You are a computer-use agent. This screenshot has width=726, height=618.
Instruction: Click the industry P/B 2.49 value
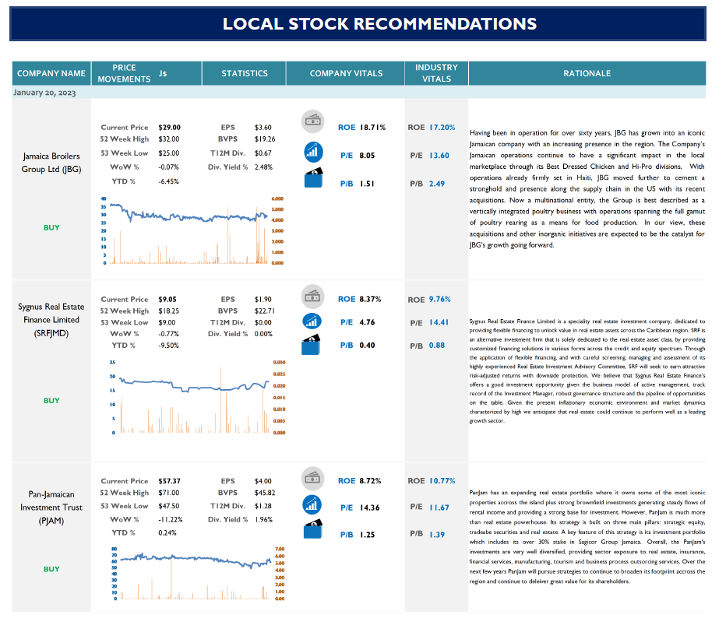[x=437, y=184]
